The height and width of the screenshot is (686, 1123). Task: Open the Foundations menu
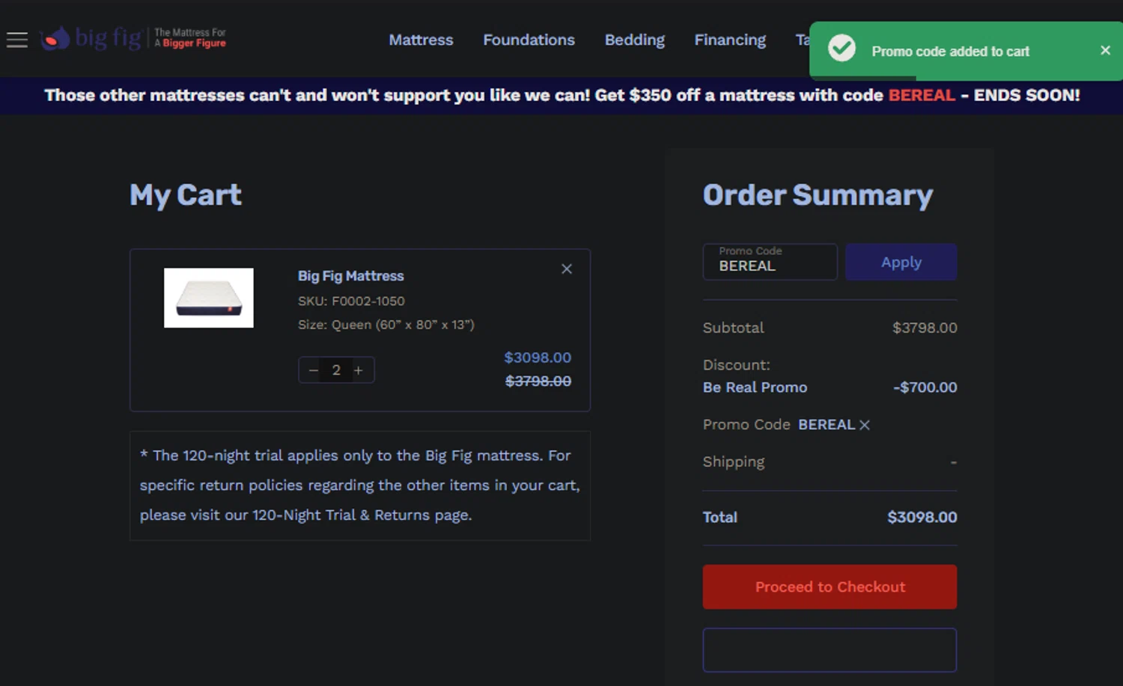529,40
